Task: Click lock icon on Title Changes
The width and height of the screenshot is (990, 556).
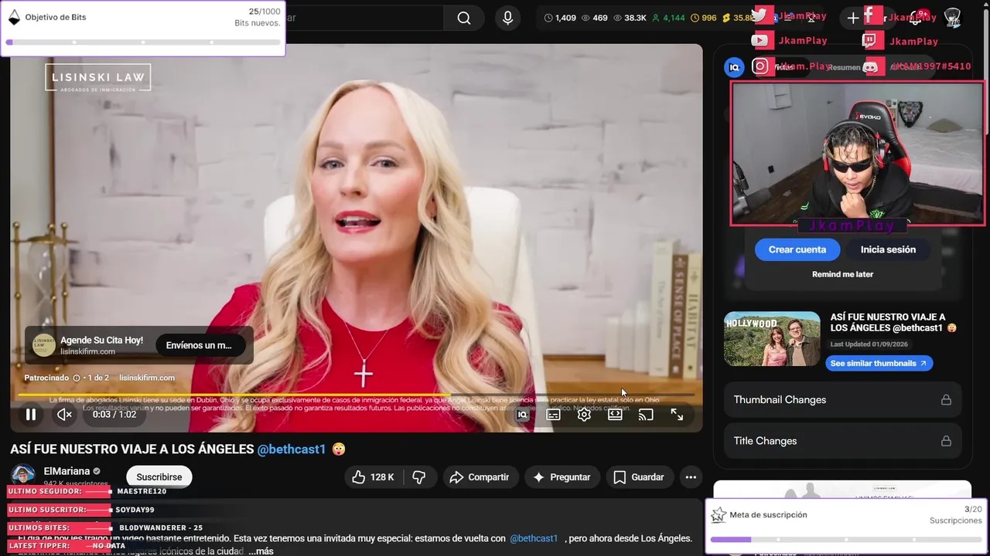Action: pyautogui.click(x=945, y=441)
